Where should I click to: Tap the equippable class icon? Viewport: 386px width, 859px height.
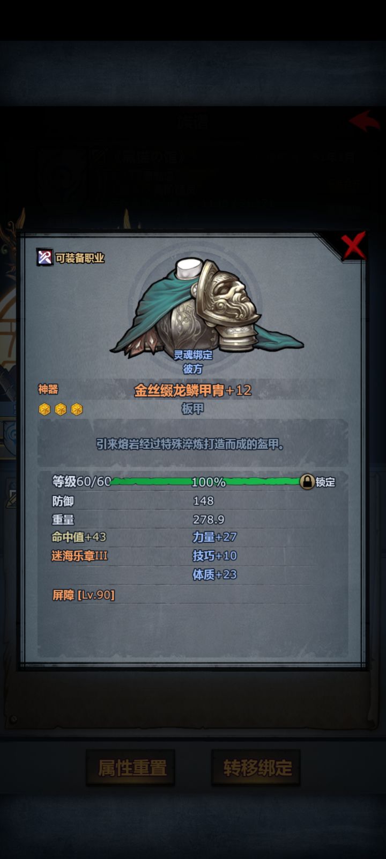click(x=44, y=257)
